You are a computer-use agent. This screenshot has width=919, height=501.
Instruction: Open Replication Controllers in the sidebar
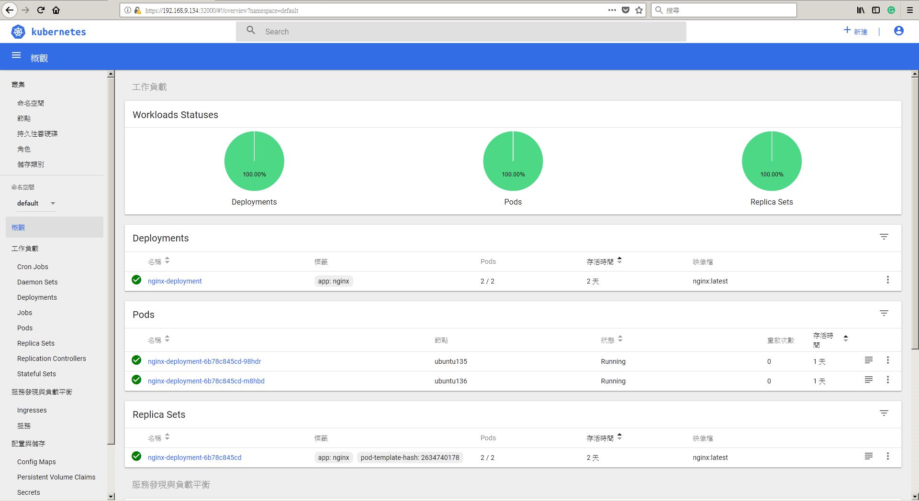coord(52,359)
